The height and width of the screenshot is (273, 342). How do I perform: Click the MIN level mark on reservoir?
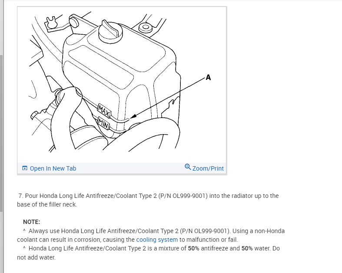[103, 123]
